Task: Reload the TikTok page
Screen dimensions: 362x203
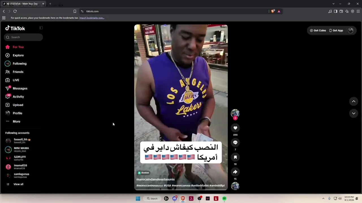Action: [x=15, y=11]
